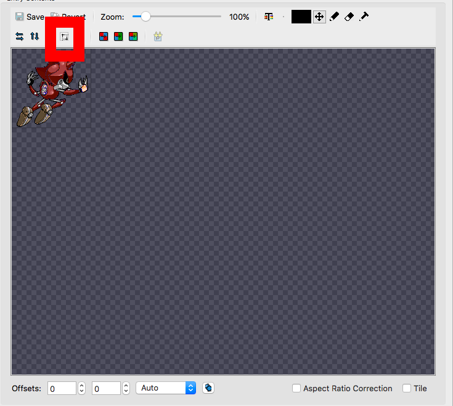This screenshot has width=453, height=406.
Task: Click the X offset stepper arrows
Action: pos(81,388)
